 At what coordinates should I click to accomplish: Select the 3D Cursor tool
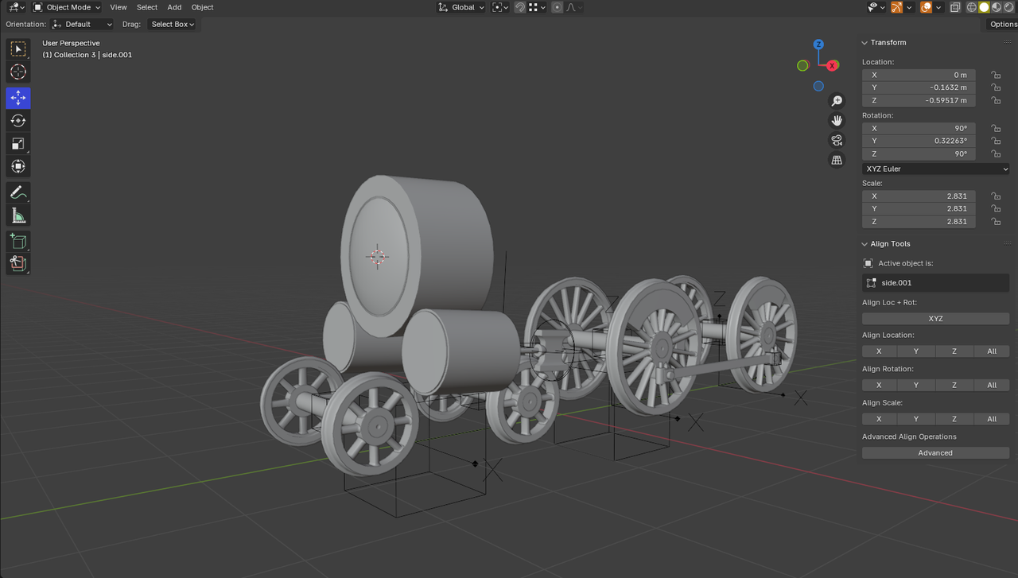[x=18, y=72]
